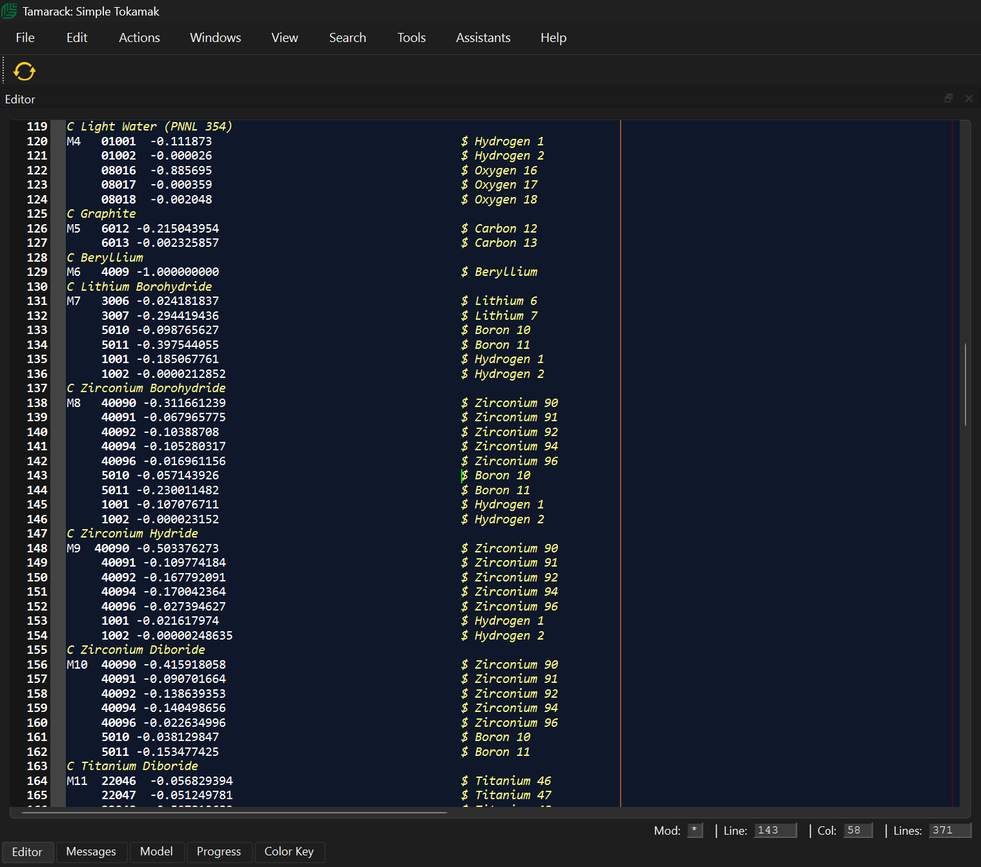Click the Mod indicator field
This screenshot has height=867, width=981.
point(695,830)
